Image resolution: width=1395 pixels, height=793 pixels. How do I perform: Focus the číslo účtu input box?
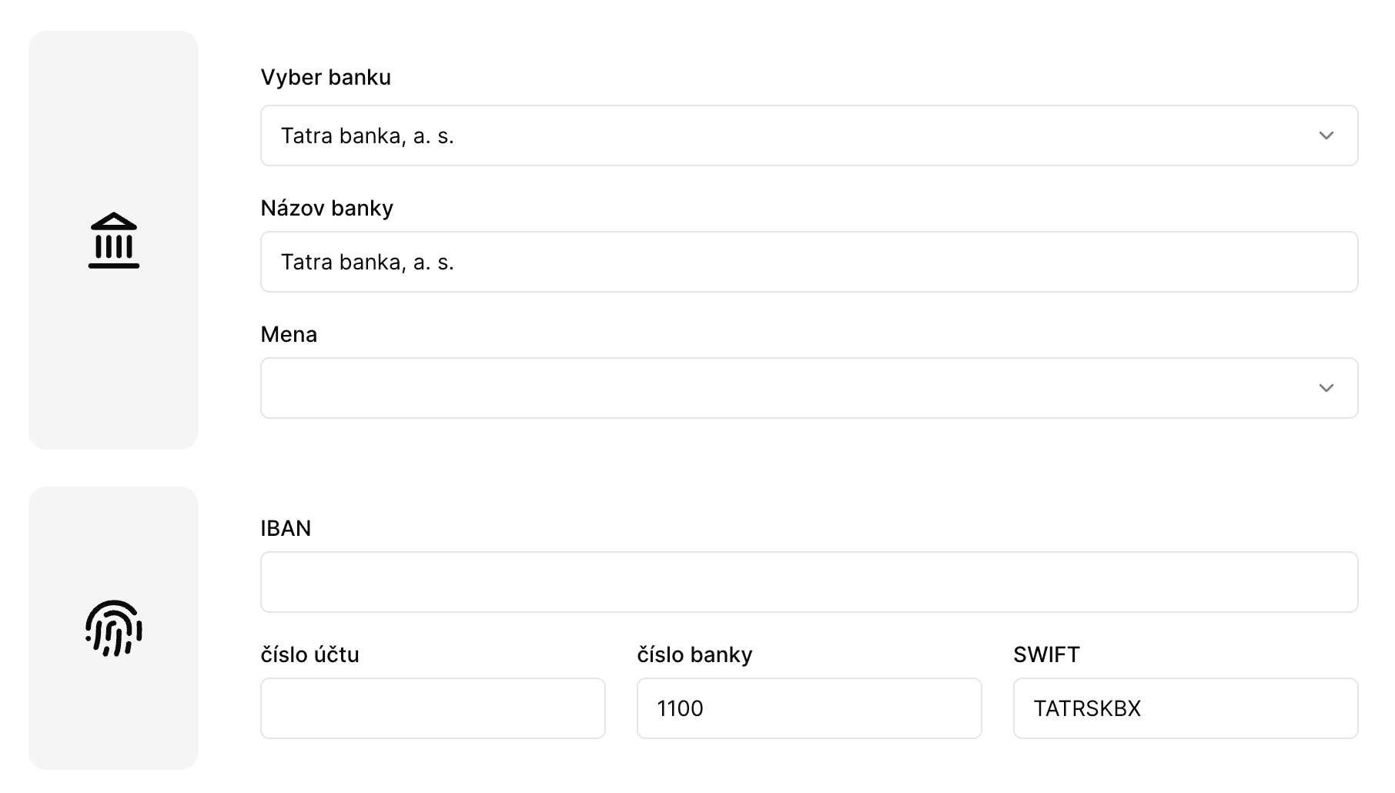point(433,708)
